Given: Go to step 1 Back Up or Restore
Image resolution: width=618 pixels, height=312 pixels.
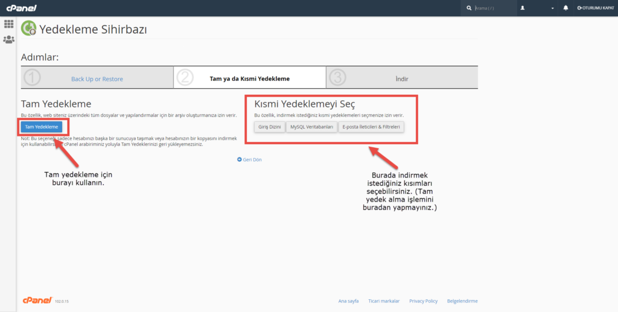Looking at the screenshot, I should (x=97, y=79).
